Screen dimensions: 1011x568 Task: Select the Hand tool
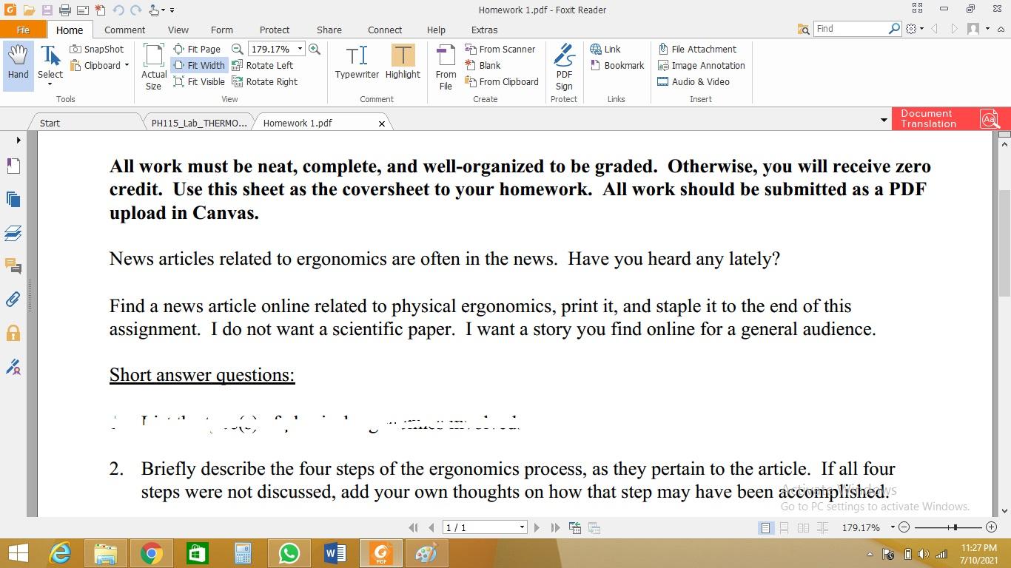(x=17, y=63)
